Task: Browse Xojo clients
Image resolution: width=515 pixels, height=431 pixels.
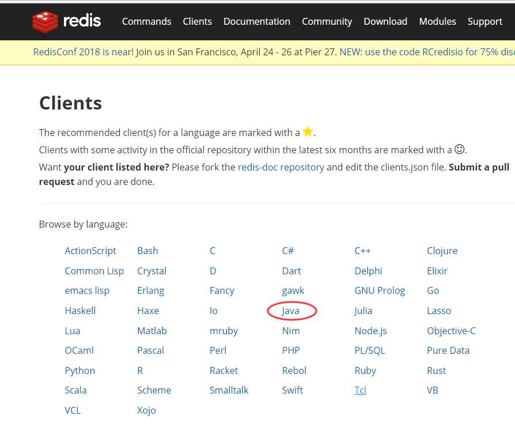Action: click(146, 411)
